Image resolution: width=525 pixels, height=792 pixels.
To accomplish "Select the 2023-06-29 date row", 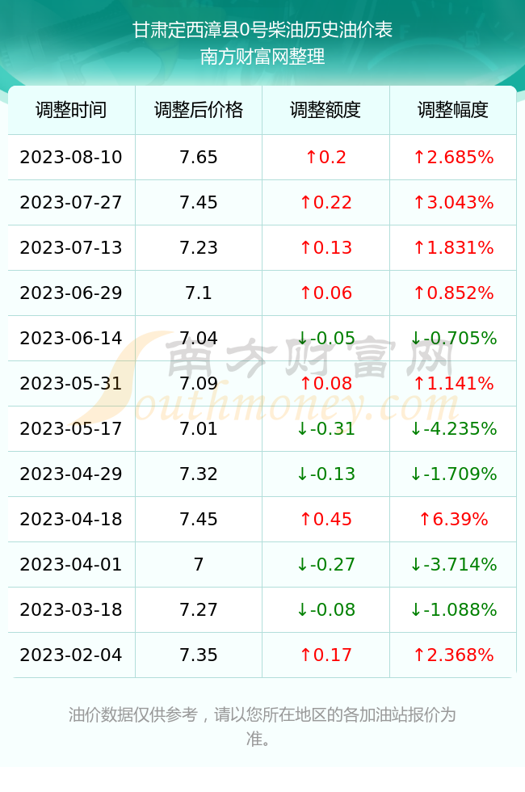I will coord(262,293).
